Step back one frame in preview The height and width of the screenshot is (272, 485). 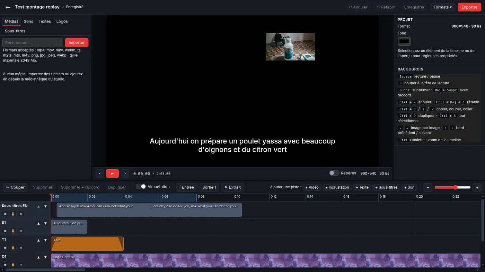point(100,173)
